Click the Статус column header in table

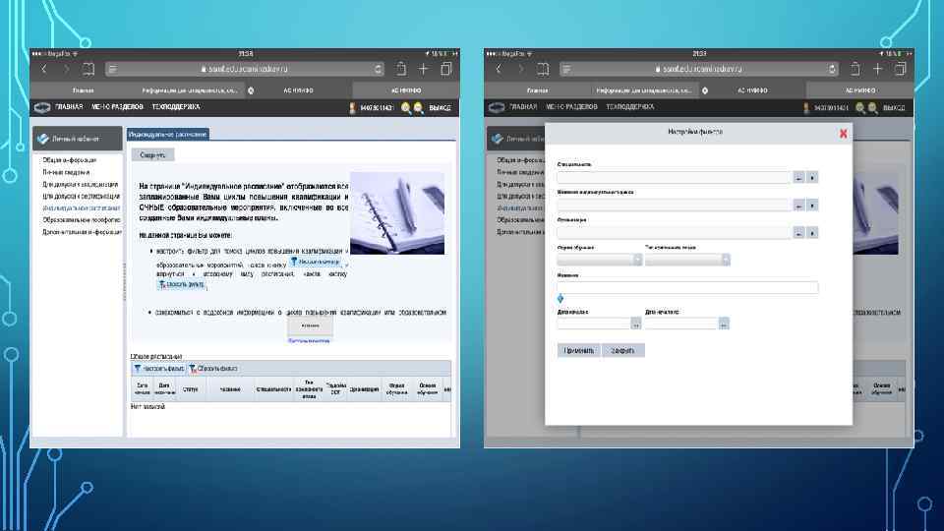190,389
